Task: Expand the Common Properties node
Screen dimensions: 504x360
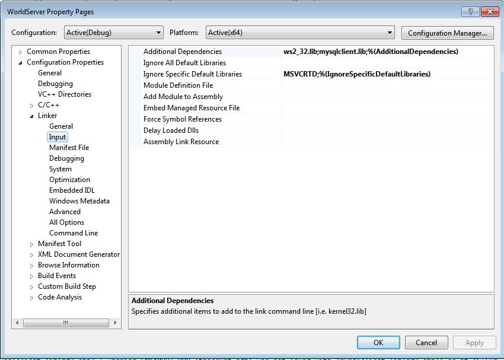Action: click(x=21, y=52)
